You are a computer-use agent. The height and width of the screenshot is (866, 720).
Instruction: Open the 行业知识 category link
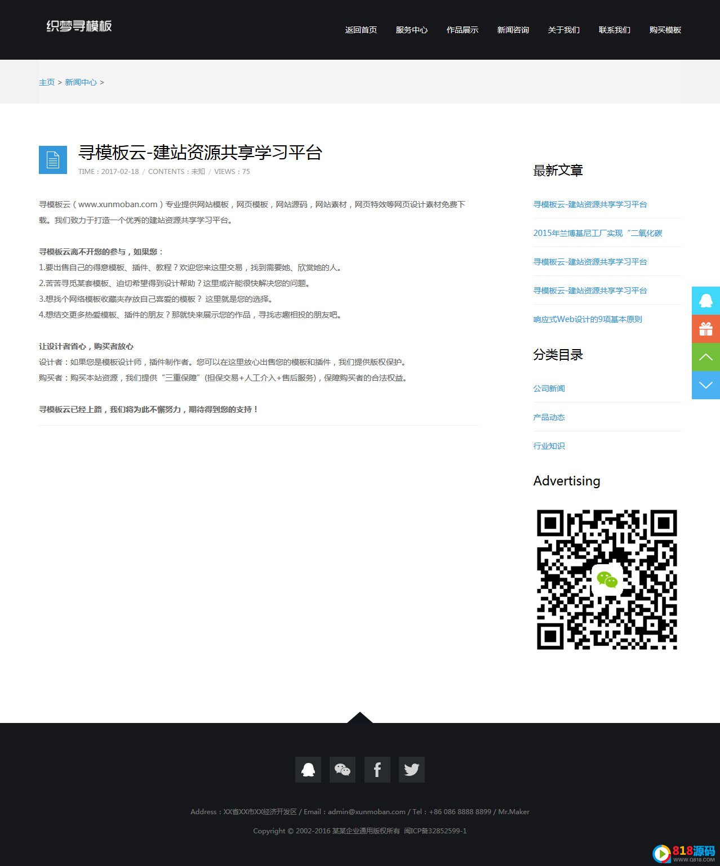(x=549, y=446)
